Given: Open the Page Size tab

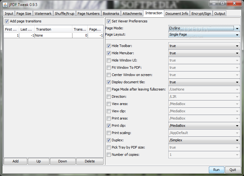Looking at the screenshot, I should 24,14.
